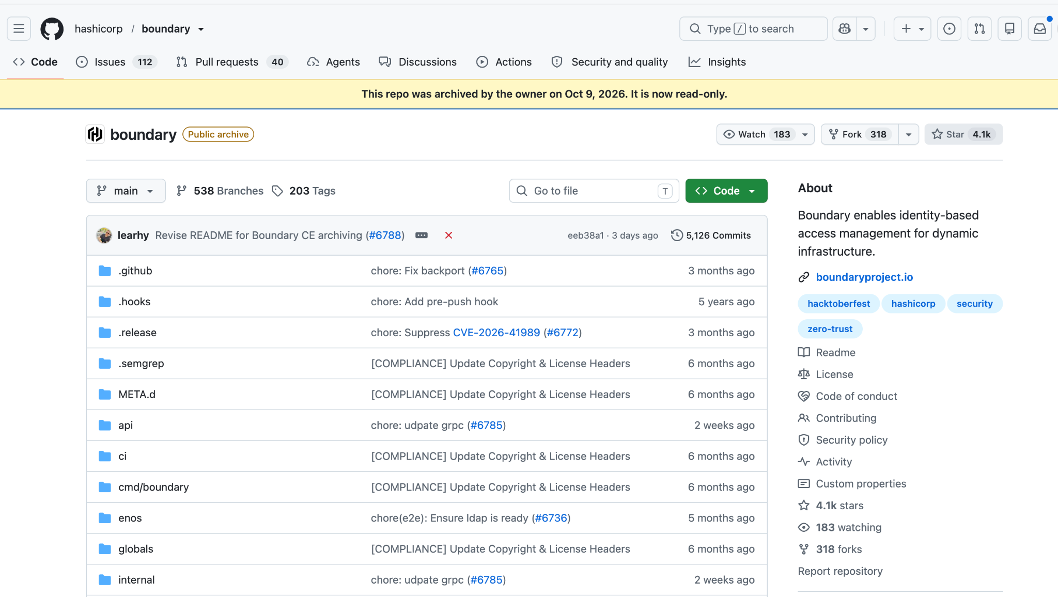1058x597 pixels.
Task: Select the security topic tag
Action: [974, 304]
